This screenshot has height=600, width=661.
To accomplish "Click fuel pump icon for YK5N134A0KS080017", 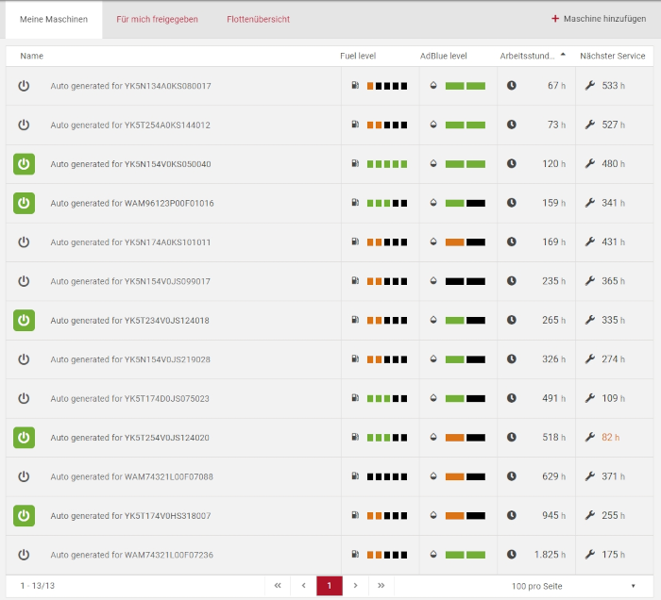I will [355, 86].
